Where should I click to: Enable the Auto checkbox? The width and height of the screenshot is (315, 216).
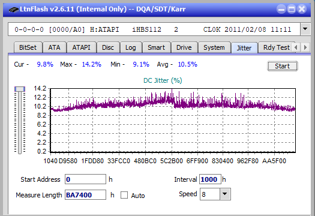pyautogui.click(x=124, y=195)
